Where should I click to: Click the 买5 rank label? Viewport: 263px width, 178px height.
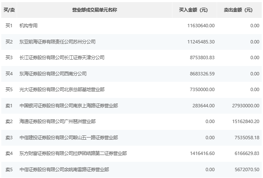tap(9, 89)
